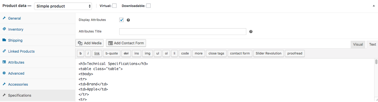The height and width of the screenshot is (102, 378).
Task: Click the Attributes Title help icon
Action: pos(251,31)
